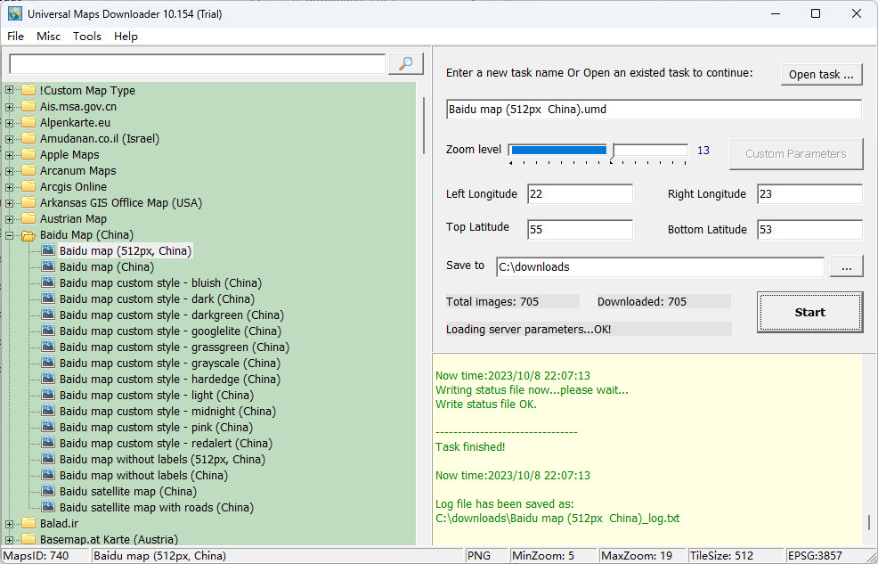This screenshot has height=564, width=878.
Task: Click map icon beside light custom style
Action: tap(49, 395)
